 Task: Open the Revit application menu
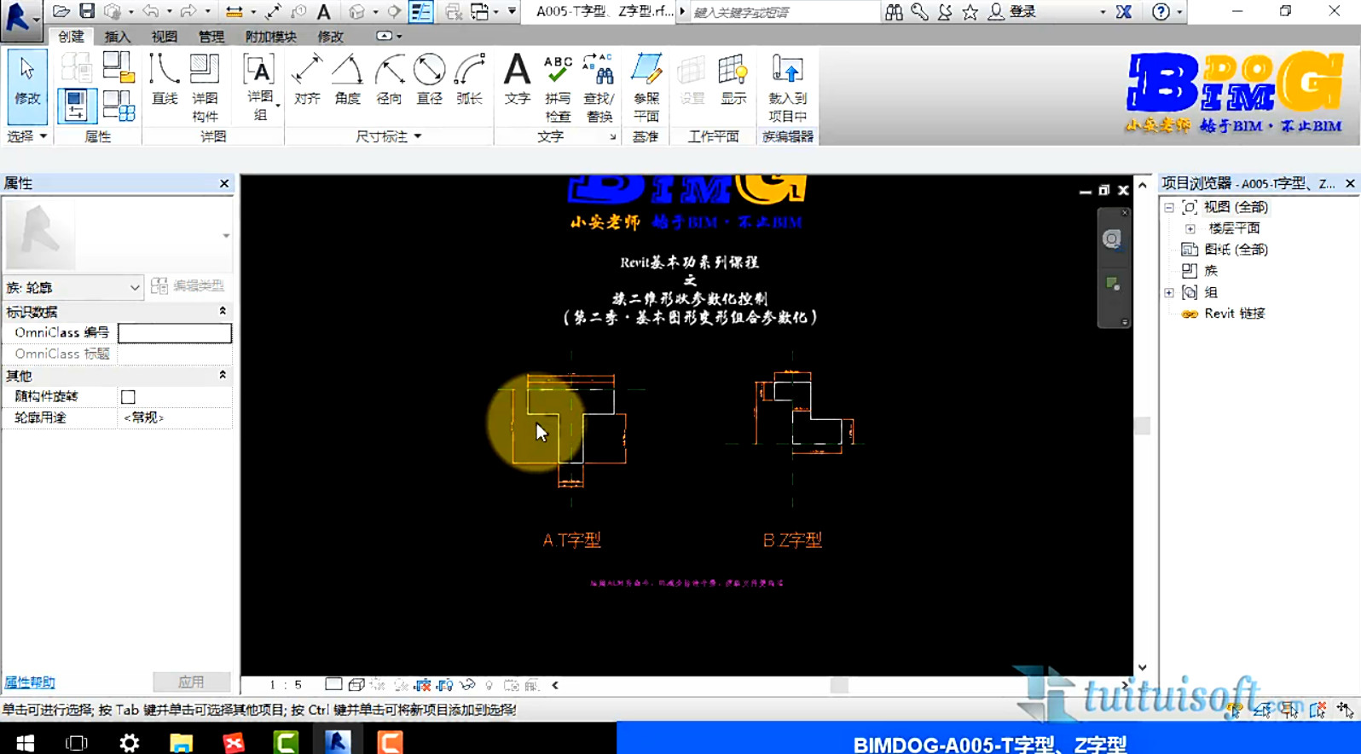click(x=20, y=19)
